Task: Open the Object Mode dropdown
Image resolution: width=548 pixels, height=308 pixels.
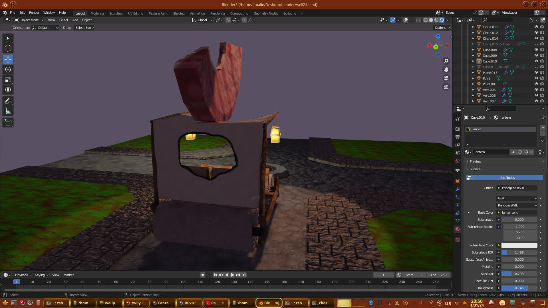Action: 29,20
